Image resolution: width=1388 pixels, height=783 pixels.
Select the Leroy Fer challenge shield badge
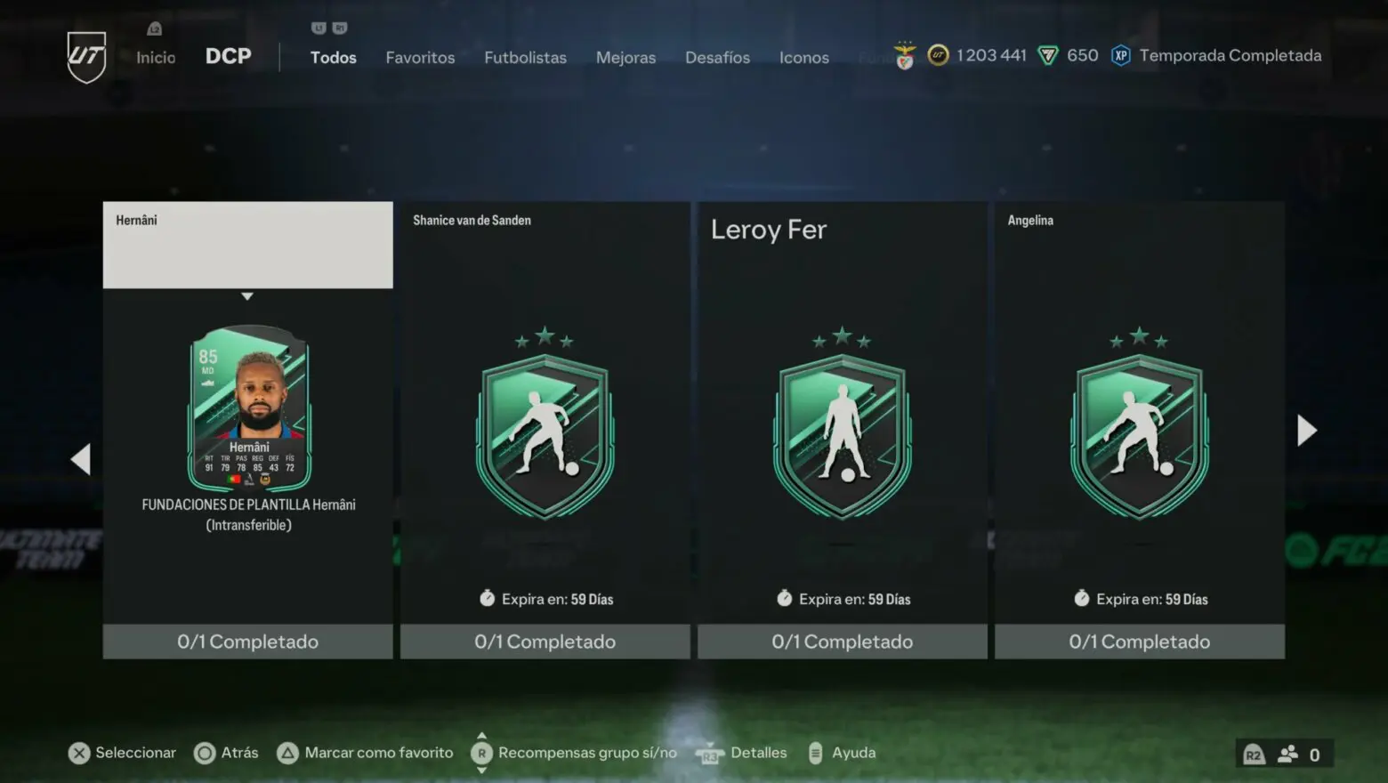click(x=843, y=425)
